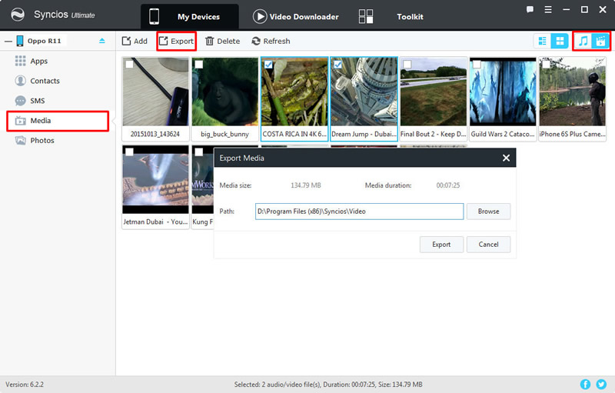Image resolution: width=615 pixels, height=393 pixels.
Task: Select Media in the sidebar
Action: pos(58,121)
